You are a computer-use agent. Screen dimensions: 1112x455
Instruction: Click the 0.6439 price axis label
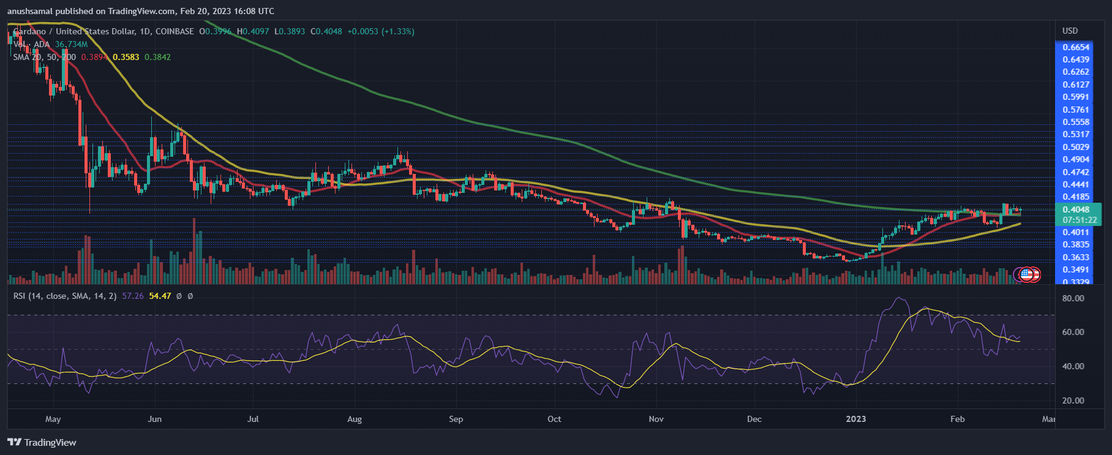pyautogui.click(x=1076, y=59)
